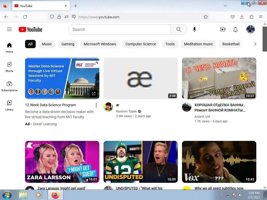Select the Computer Science filter chip

[x=141, y=44]
